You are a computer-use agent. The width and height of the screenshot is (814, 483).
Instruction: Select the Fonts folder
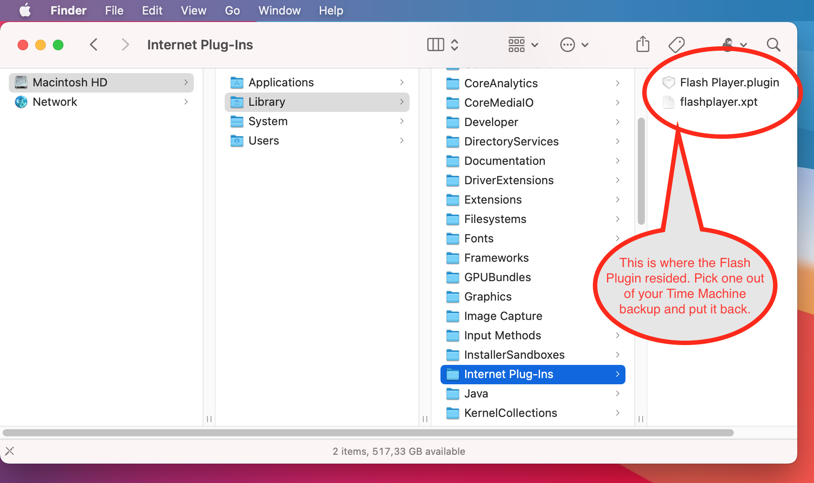click(x=533, y=238)
